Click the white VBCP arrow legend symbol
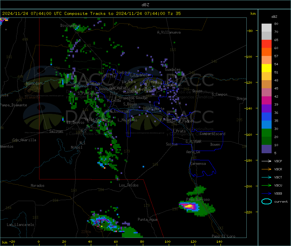Viewport: 291px width, 246px height. [266, 161]
